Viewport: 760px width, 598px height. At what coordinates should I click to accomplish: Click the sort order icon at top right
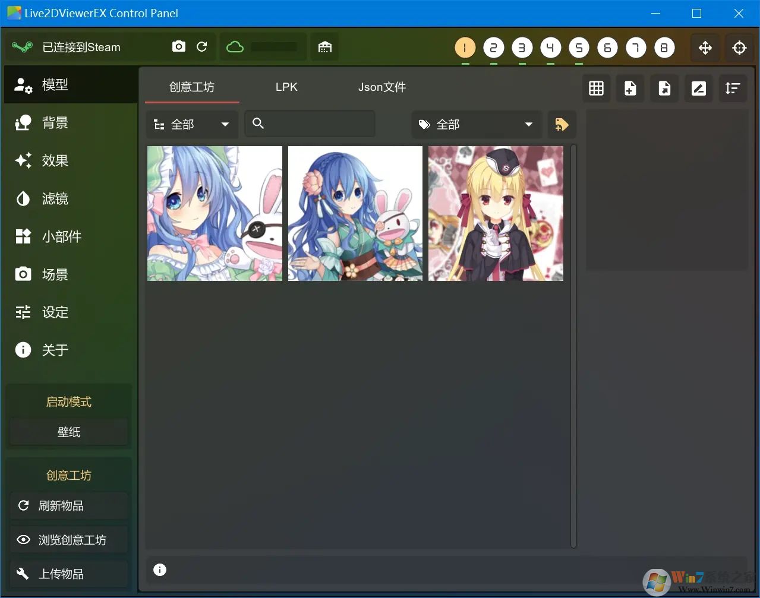[x=733, y=88]
